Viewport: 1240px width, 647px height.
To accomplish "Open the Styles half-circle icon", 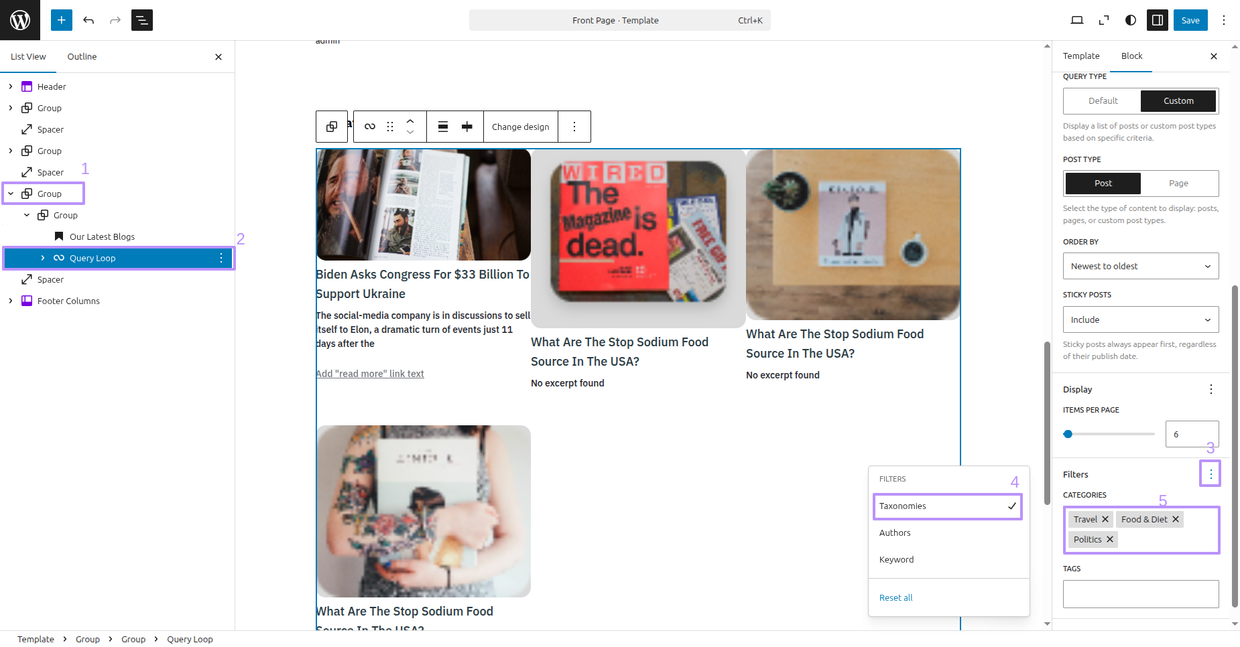I will pyautogui.click(x=1131, y=20).
